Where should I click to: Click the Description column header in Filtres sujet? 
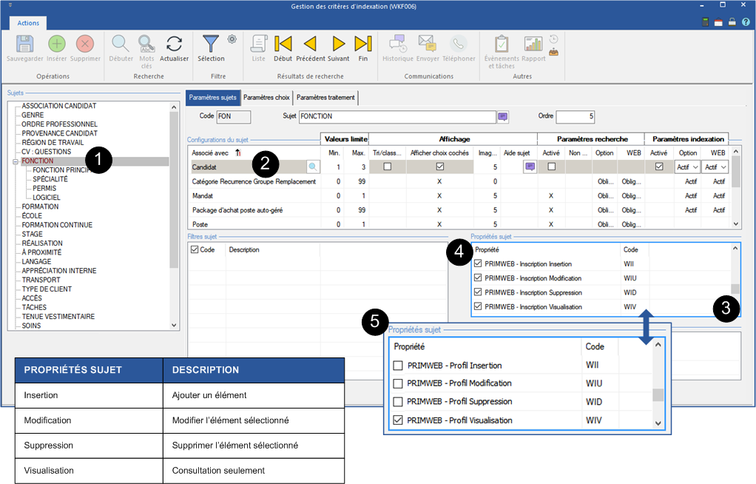point(244,249)
